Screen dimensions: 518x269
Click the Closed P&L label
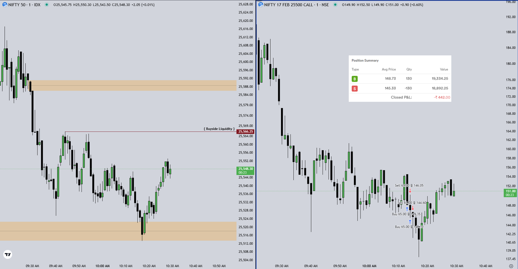[x=402, y=98]
